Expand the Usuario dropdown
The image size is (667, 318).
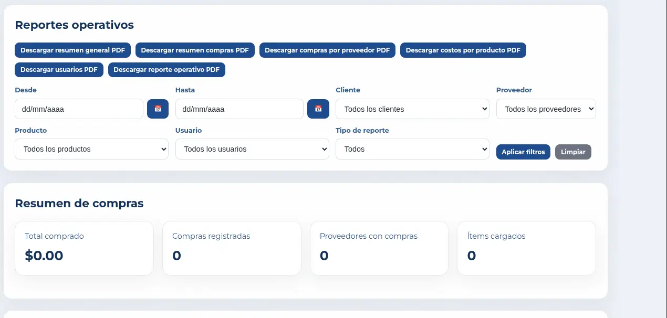click(252, 149)
